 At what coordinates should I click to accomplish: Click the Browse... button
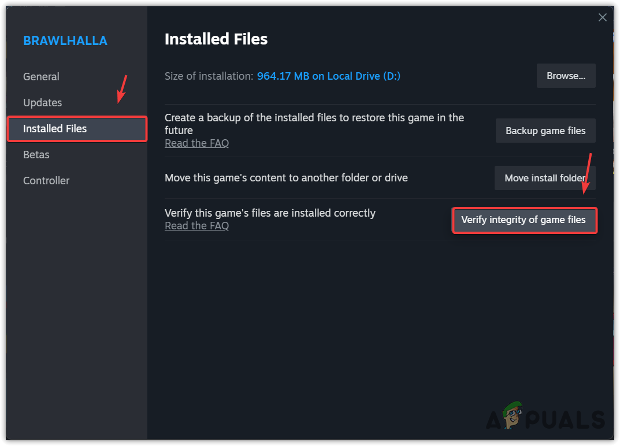coord(566,76)
